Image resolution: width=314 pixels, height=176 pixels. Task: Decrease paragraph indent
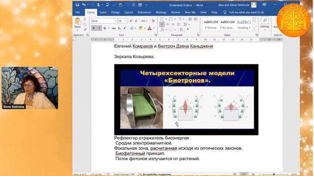190,19
